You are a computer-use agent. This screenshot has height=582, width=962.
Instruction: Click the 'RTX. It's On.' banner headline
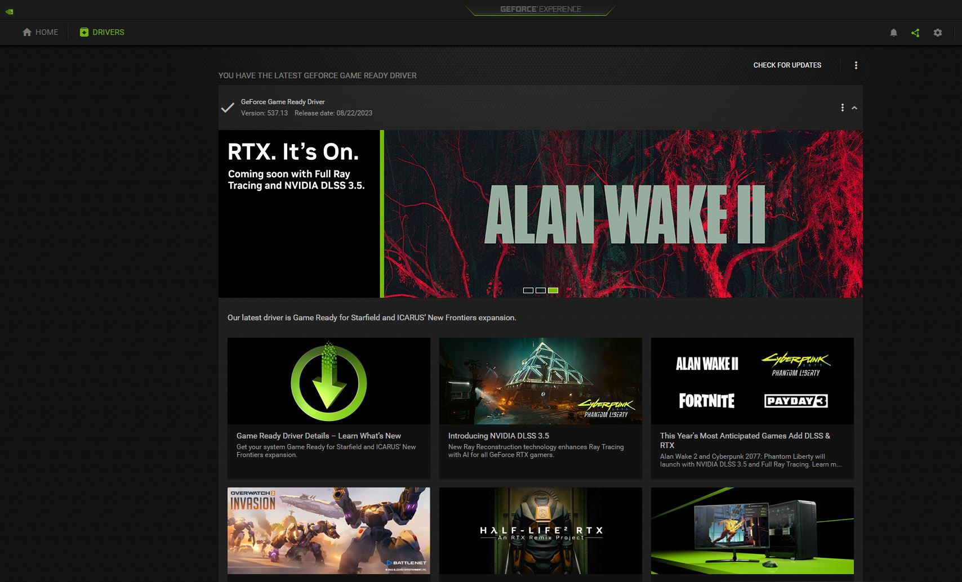click(293, 152)
